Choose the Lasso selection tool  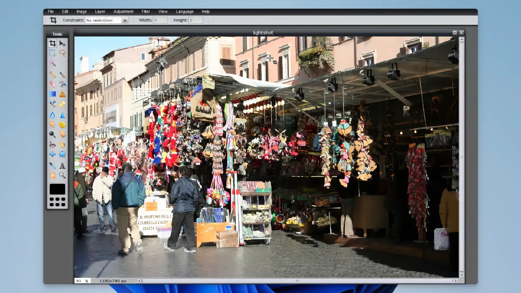click(63, 53)
